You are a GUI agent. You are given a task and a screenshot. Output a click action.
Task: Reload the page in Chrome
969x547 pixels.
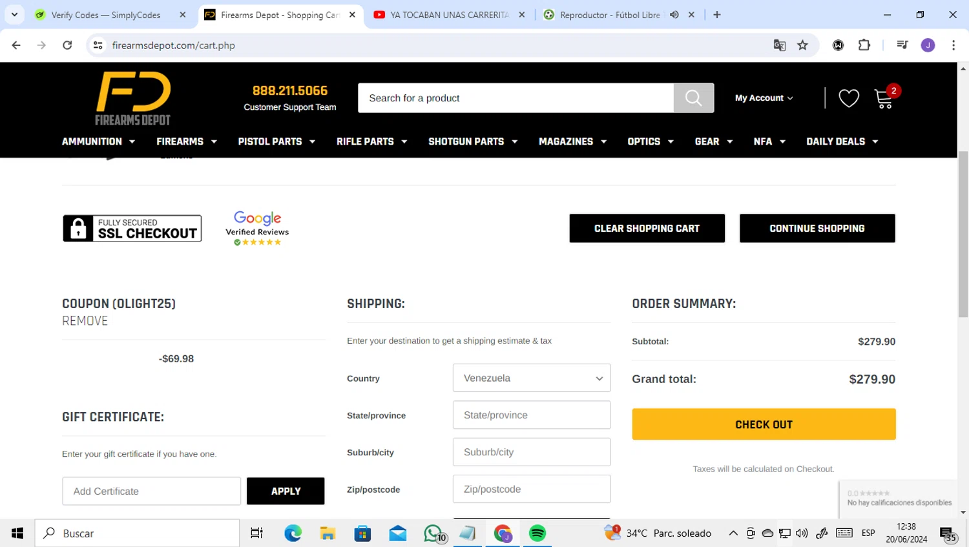click(67, 45)
